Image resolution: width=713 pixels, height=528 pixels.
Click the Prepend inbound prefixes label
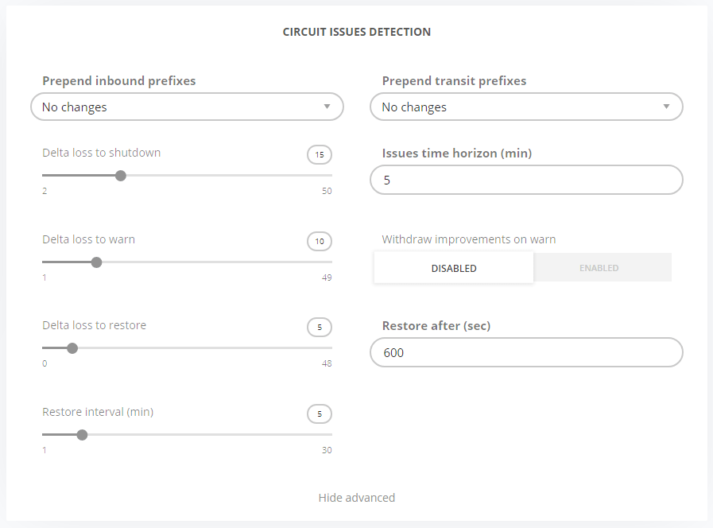click(x=118, y=81)
